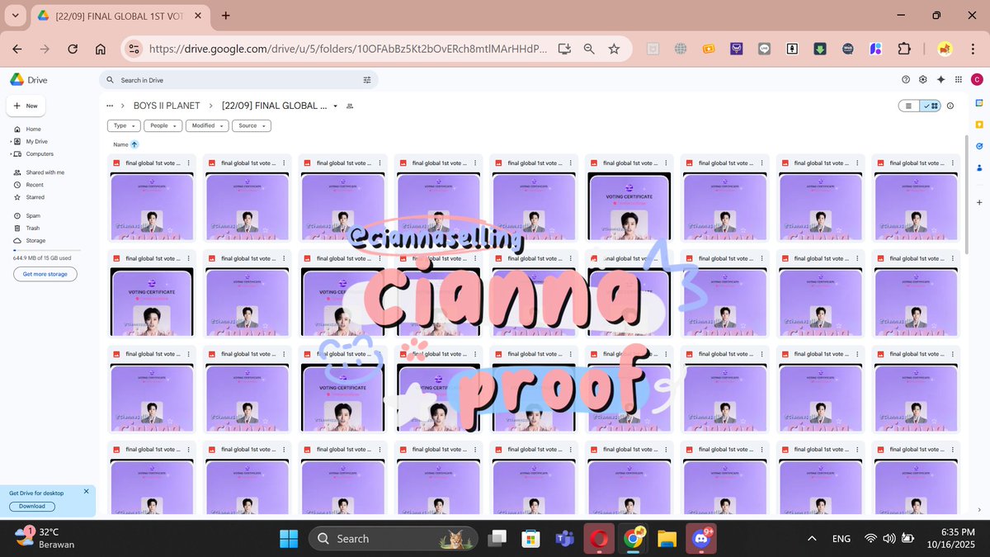This screenshot has height=557, width=990.
Task: Zoom control icon in address bar
Action: pos(589,50)
